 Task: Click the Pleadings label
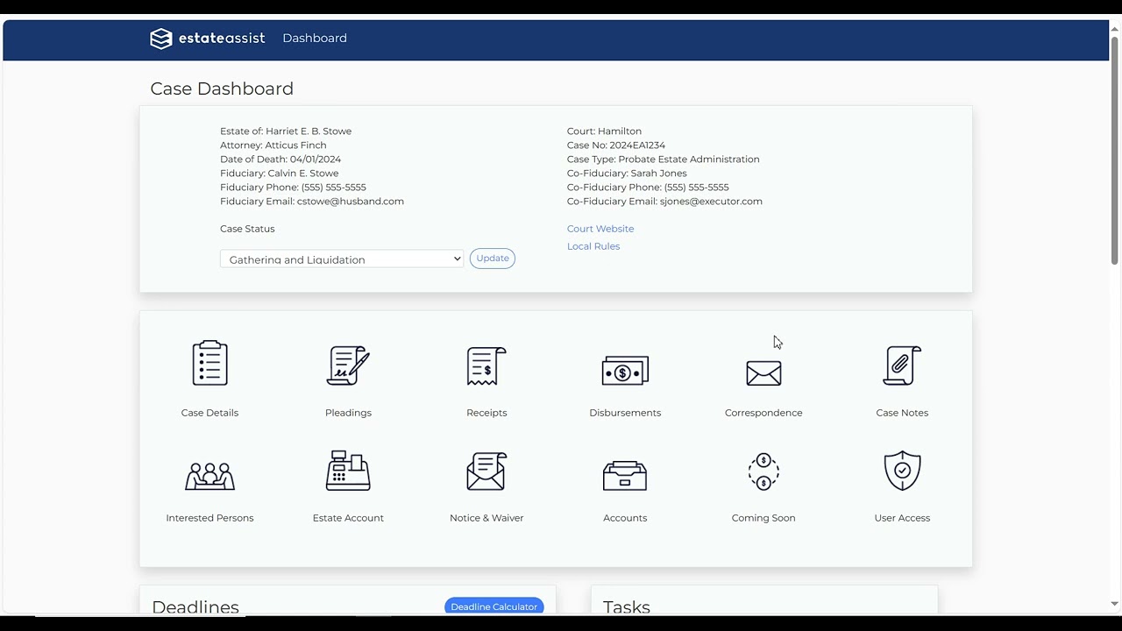click(348, 413)
